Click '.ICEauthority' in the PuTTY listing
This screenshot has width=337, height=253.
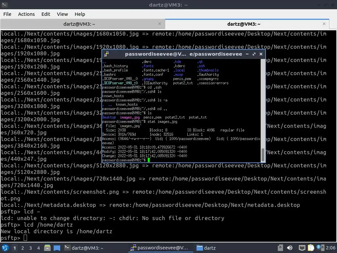(x=155, y=83)
